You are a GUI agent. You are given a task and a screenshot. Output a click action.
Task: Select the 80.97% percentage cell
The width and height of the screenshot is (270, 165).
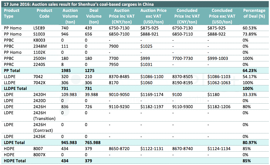[250, 143]
